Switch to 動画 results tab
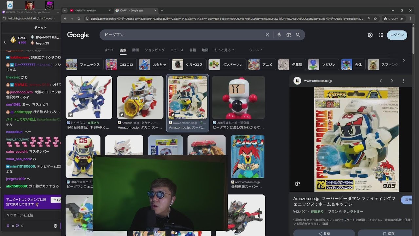This screenshot has width=419, height=236. tap(136, 50)
